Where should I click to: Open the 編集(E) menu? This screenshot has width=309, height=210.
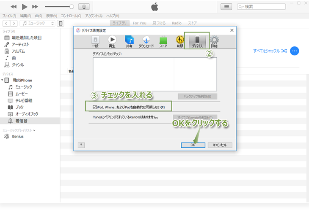pos(26,16)
